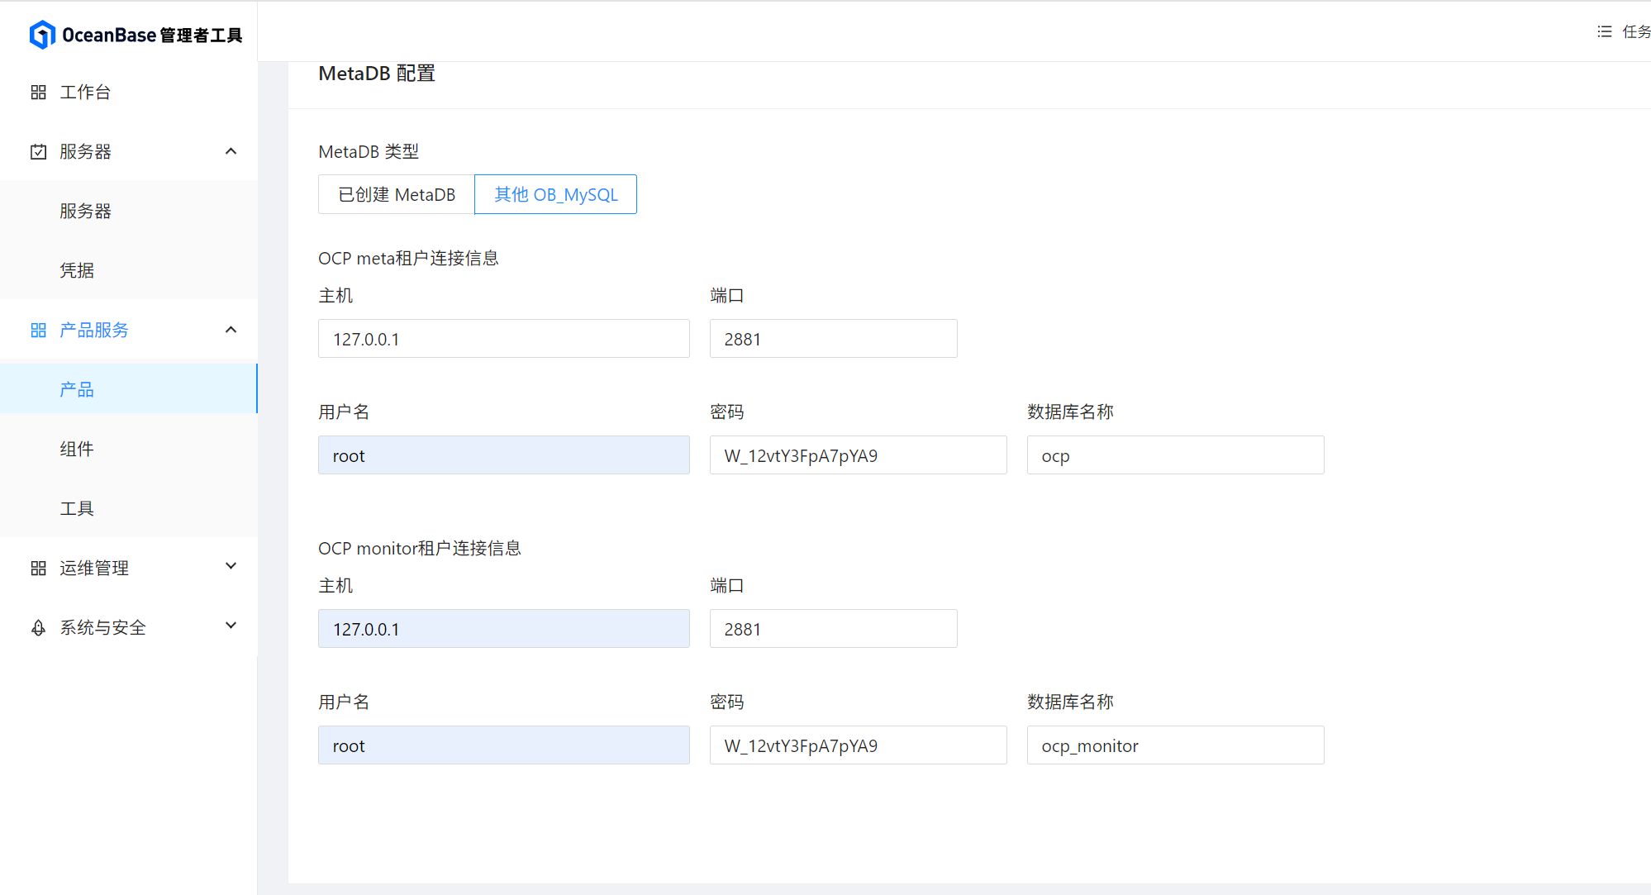The image size is (1651, 895).
Task: Click the MetaDB 类型 label
Action: [369, 151]
